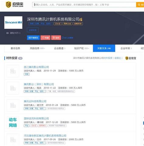This screenshot has height=146, width=144.
Task: Click the count badge next to 对外投资
Action: (x=20, y=58)
